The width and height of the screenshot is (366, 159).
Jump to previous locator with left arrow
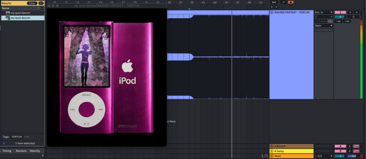pos(272,7)
